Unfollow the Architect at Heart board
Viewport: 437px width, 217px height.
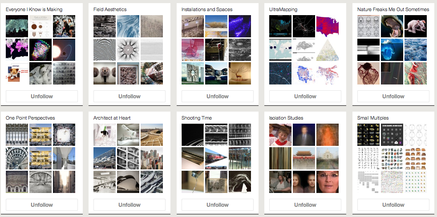(x=129, y=205)
